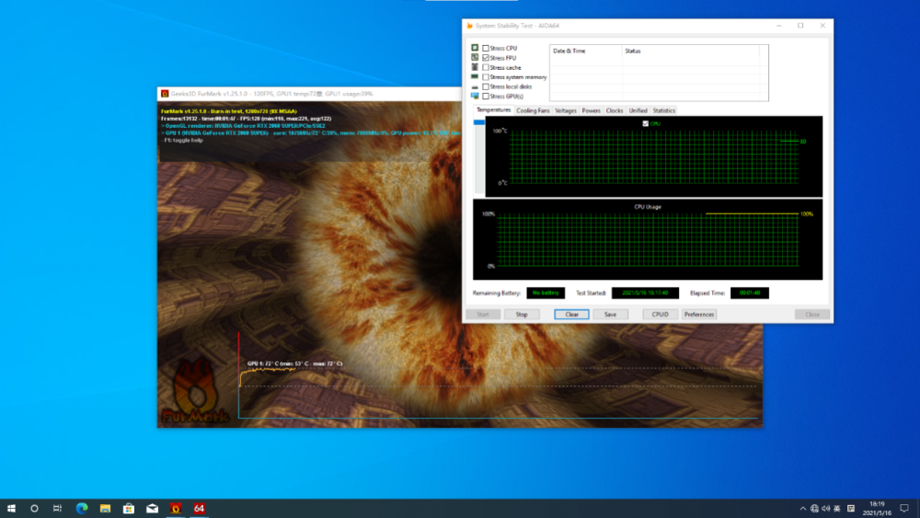Launch Microsoft Edge from taskbar
920x518 pixels.
pos(82,509)
